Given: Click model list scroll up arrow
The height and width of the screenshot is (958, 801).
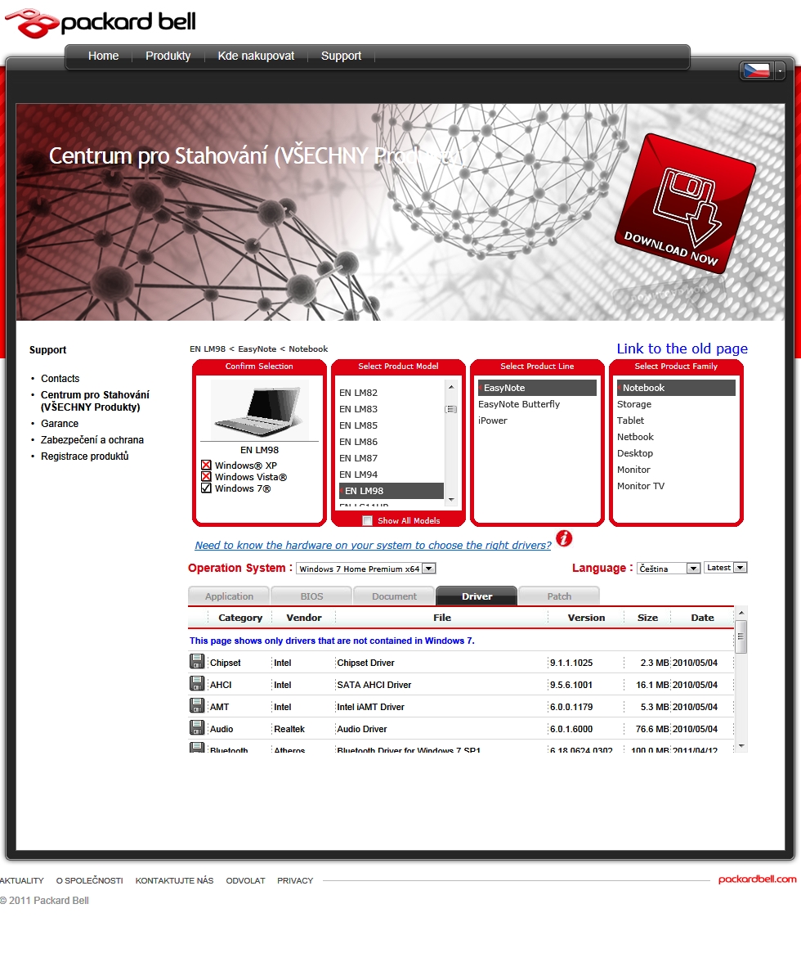Looking at the screenshot, I should (451, 387).
